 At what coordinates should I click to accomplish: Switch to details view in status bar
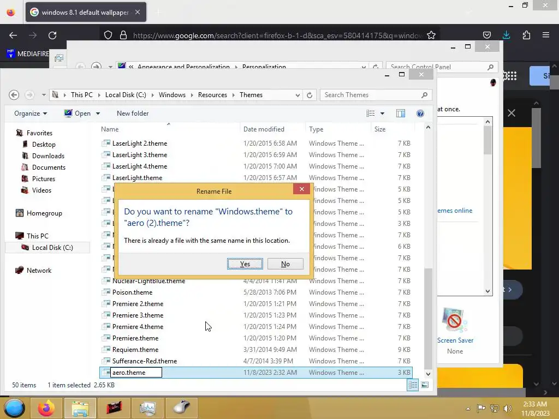[x=413, y=385]
